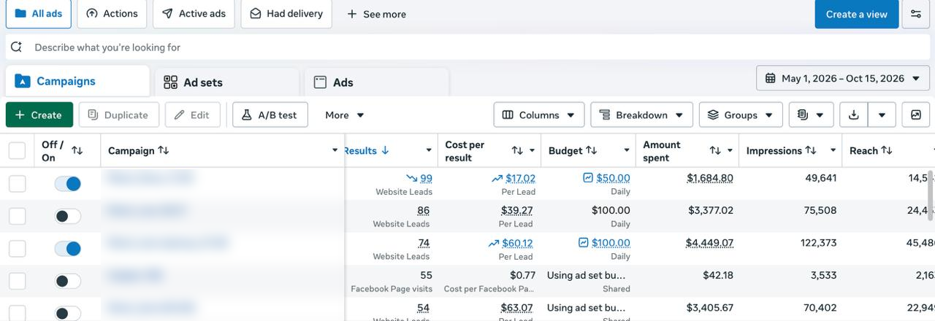Click the green Create button
This screenshot has height=321, width=935.
[39, 115]
